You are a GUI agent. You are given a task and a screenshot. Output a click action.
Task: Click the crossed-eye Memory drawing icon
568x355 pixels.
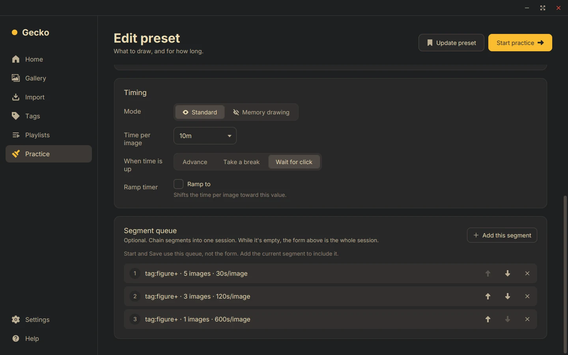pyautogui.click(x=236, y=112)
